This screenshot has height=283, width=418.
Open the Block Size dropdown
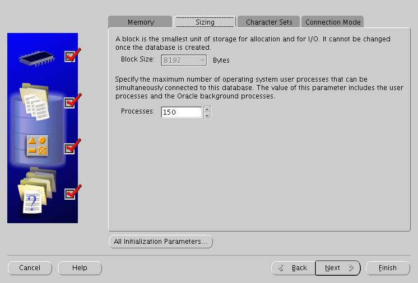point(184,60)
